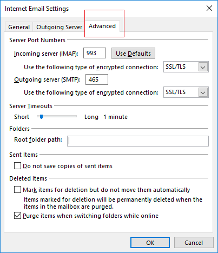Click the '1 minute' timeout value text

(115, 117)
